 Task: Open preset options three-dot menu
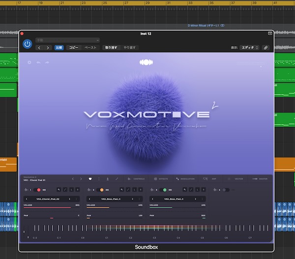99,179
